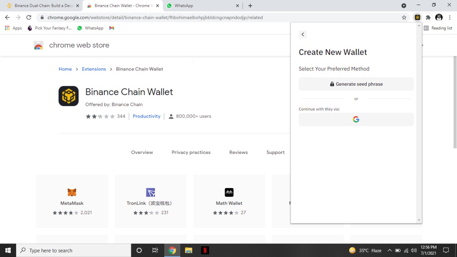Image resolution: width=457 pixels, height=257 pixels.
Task: Open the tab search dropdown arrow
Action: point(404,6)
